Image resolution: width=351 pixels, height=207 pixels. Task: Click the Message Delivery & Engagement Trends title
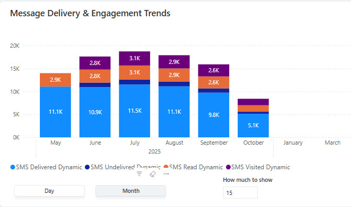click(x=90, y=13)
